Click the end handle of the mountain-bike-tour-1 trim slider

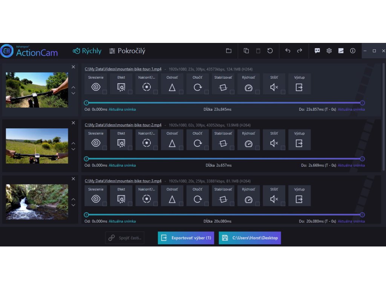[362, 103]
